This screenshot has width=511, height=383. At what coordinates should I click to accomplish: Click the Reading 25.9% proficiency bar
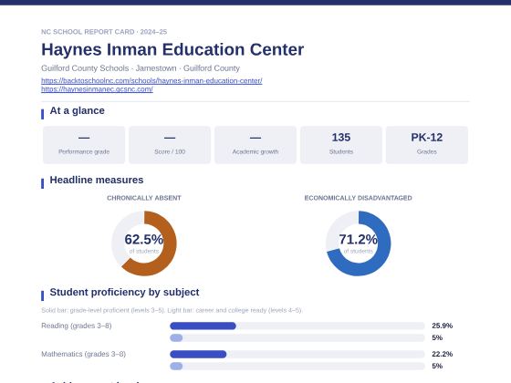click(297, 326)
